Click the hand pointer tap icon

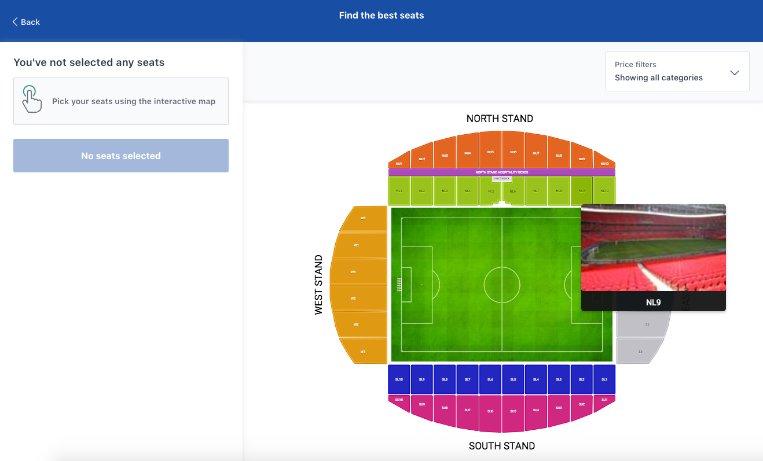pos(32,99)
